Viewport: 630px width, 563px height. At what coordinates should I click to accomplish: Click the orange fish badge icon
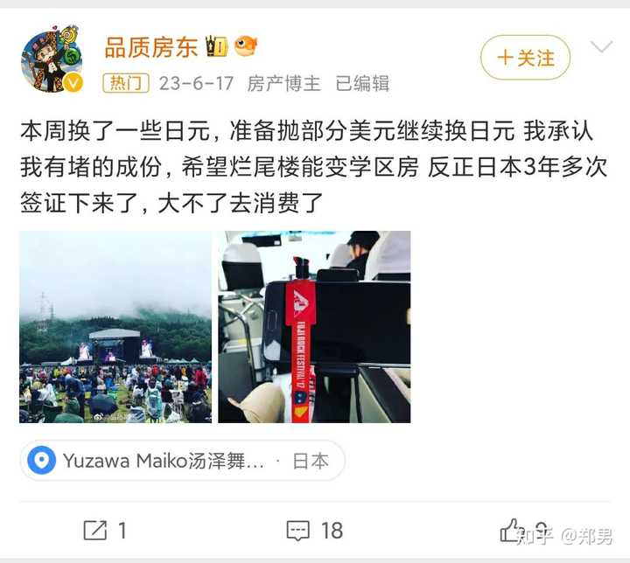click(x=246, y=45)
